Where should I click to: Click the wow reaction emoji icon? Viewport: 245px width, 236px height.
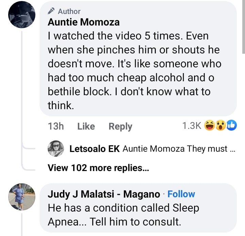point(220,126)
